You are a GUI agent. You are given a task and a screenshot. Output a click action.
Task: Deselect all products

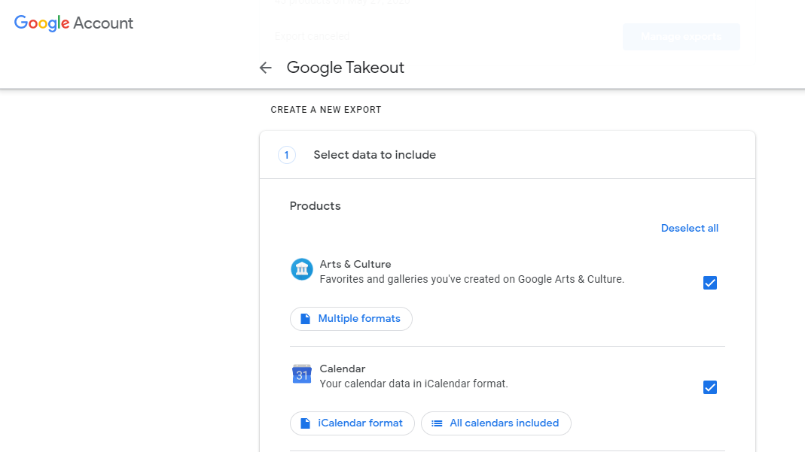(689, 228)
